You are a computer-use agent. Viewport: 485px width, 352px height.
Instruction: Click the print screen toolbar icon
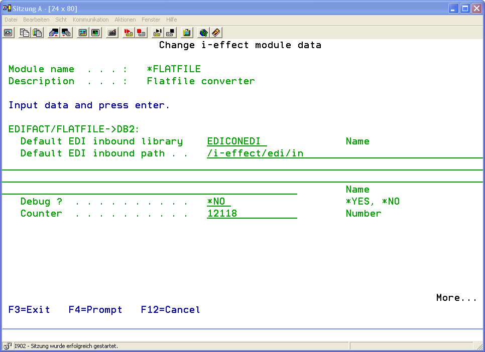pos(8,33)
